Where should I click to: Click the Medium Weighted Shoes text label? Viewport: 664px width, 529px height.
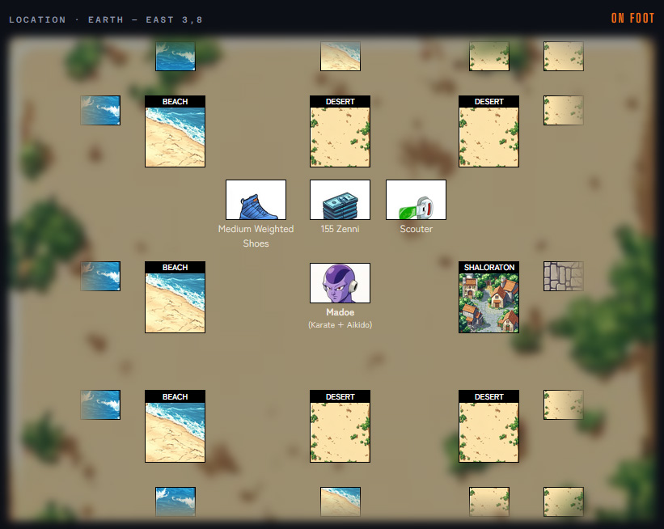coord(256,236)
